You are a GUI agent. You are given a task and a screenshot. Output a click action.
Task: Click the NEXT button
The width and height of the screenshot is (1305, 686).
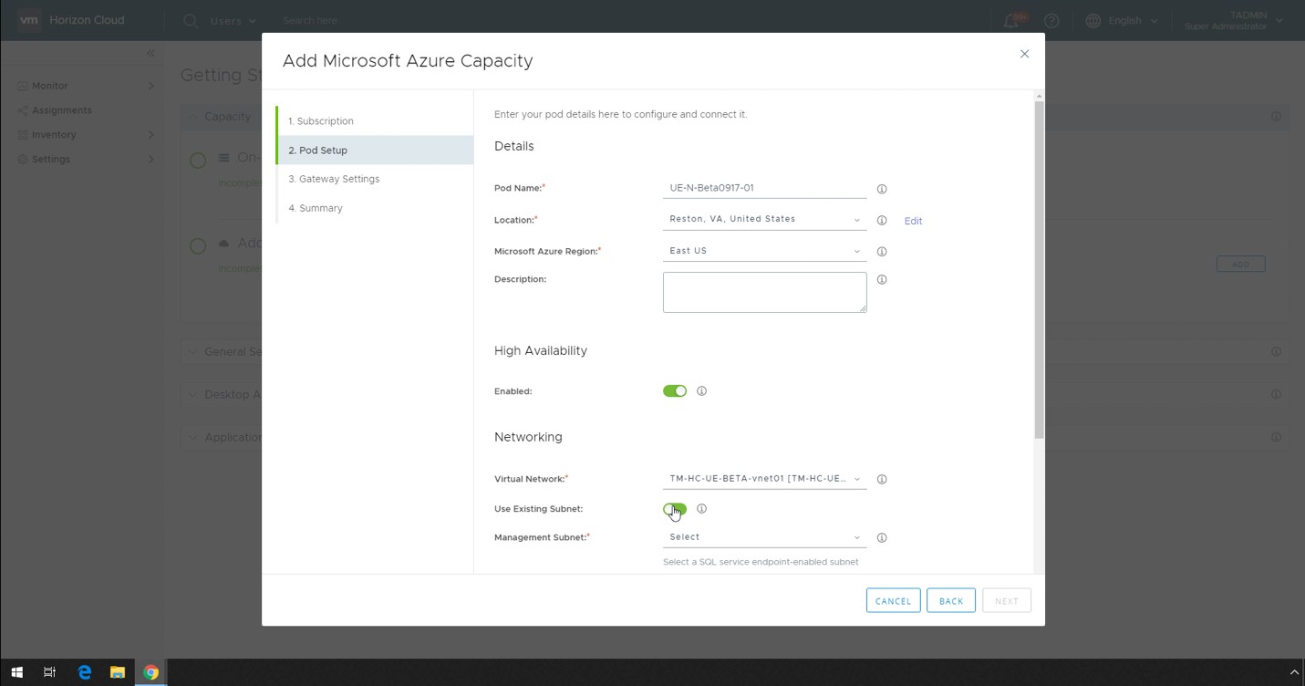[1007, 600]
